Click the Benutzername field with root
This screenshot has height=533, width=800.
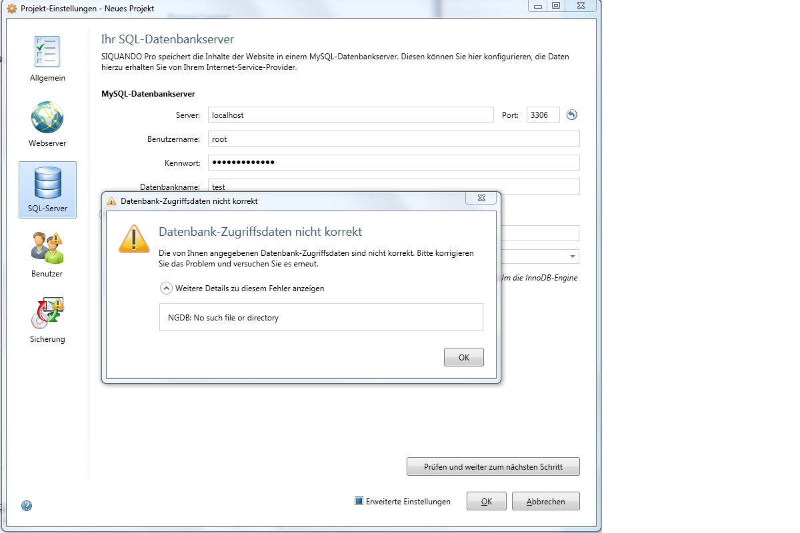click(x=393, y=139)
